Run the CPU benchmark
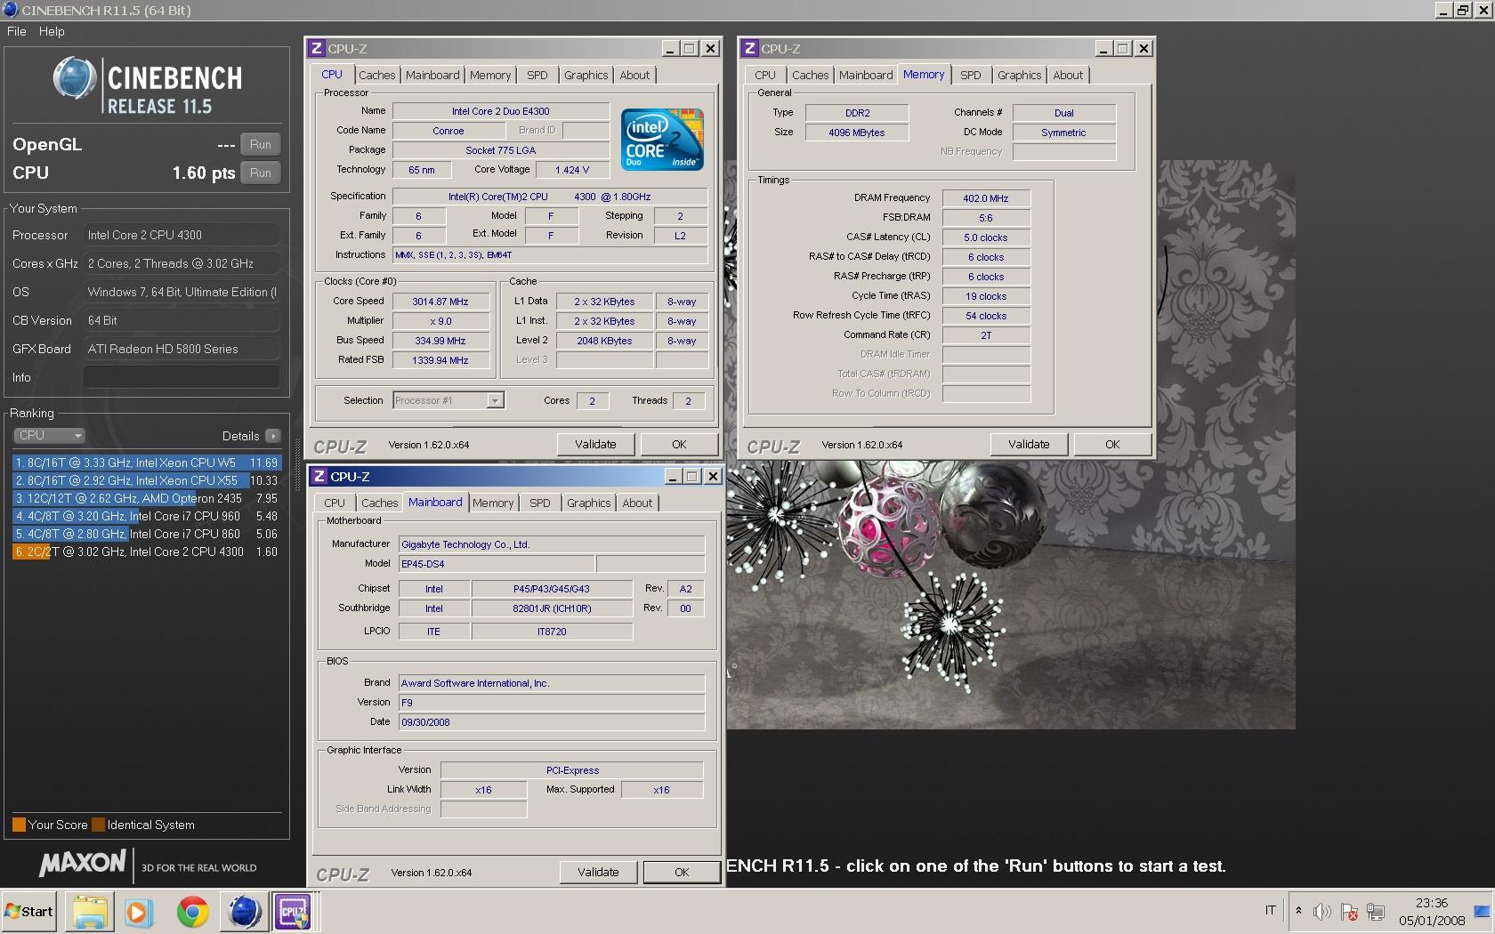This screenshot has width=1495, height=934. (x=261, y=173)
